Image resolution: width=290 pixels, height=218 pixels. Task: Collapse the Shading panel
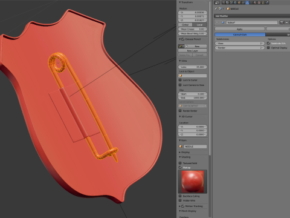(x=180, y=157)
